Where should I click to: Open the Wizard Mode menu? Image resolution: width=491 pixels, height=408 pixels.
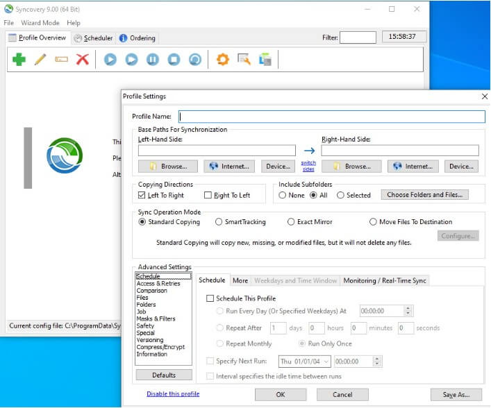(40, 23)
